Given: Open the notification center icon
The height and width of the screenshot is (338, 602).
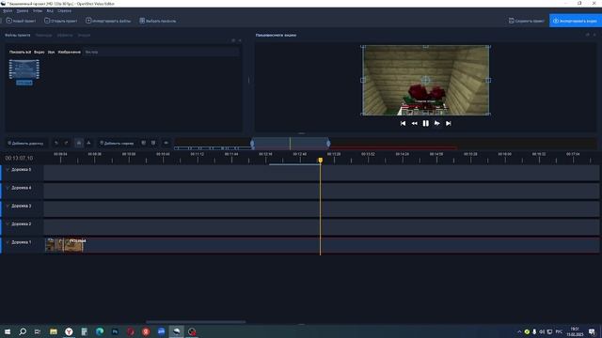Looking at the screenshot, I should (x=592, y=331).
